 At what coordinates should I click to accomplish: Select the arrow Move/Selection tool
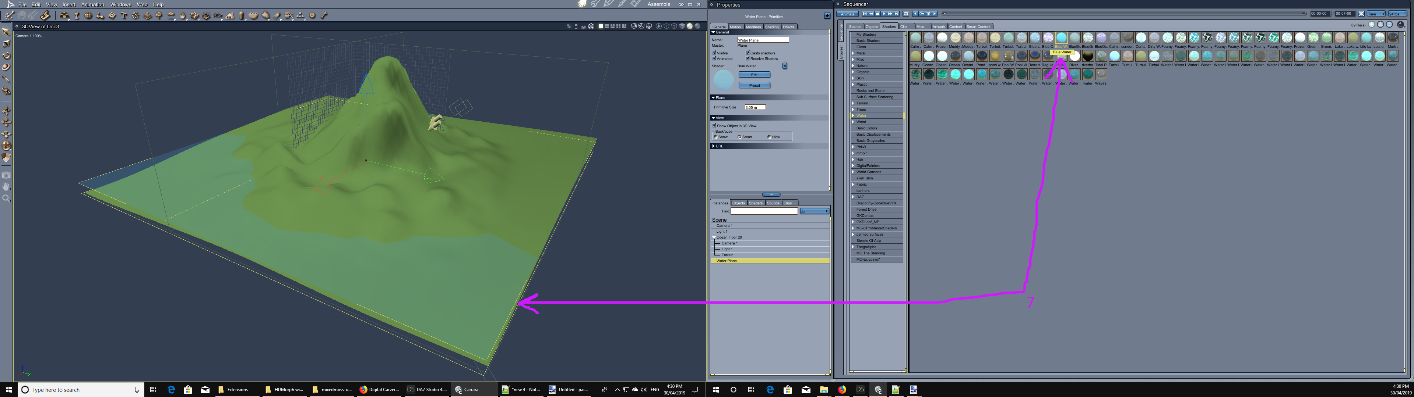coord(6,31)
